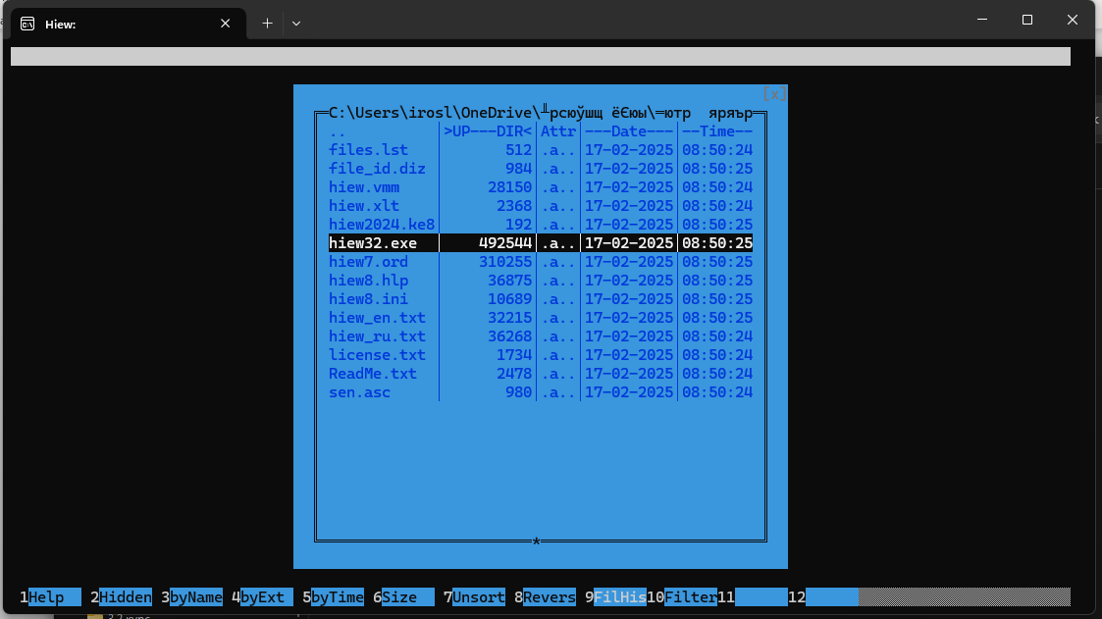Screen dimensions: 1102x619
Task: Choose Unsort in function bar
Action: click(x=474, y=597)
